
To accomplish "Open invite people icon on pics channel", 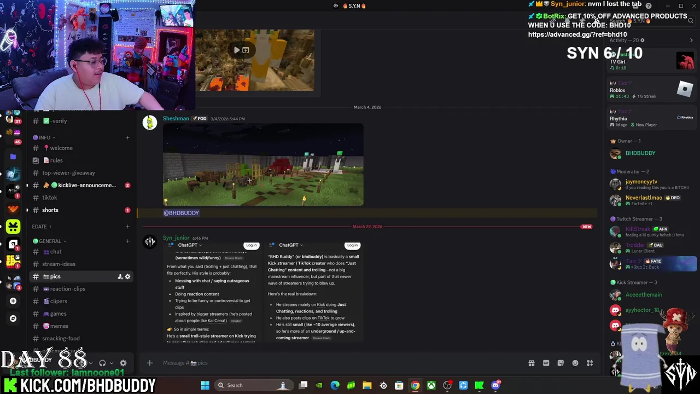I will point(120,276).
